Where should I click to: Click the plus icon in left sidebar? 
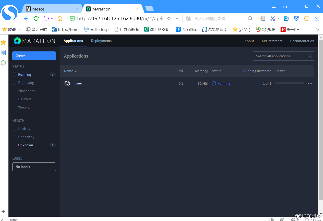3,212
